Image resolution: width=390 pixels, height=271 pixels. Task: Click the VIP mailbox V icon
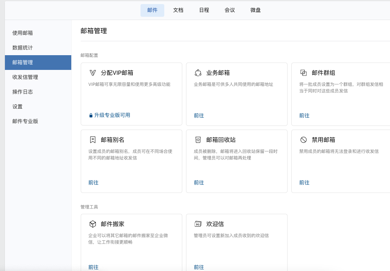click(x=93, y=73)
